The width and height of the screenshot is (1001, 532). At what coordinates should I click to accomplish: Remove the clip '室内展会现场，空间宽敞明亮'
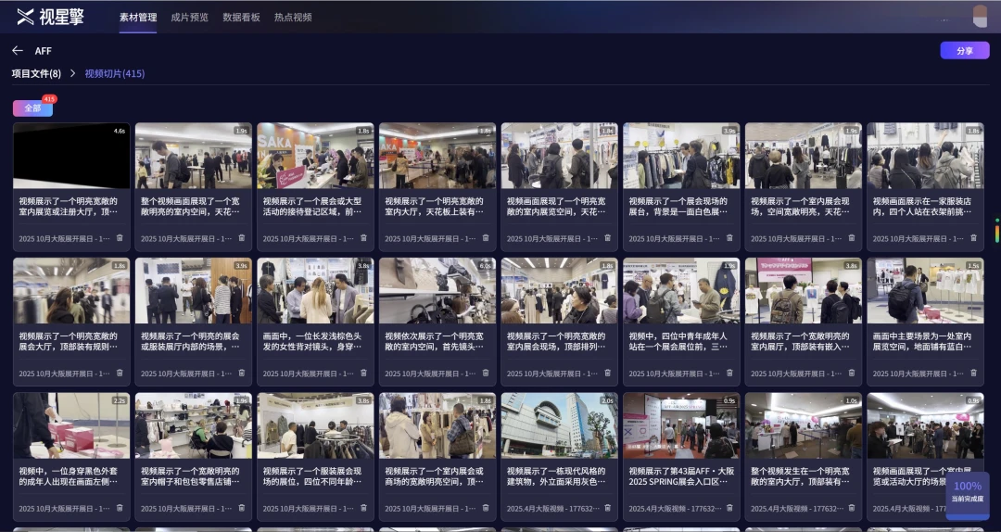pos(851,238)
